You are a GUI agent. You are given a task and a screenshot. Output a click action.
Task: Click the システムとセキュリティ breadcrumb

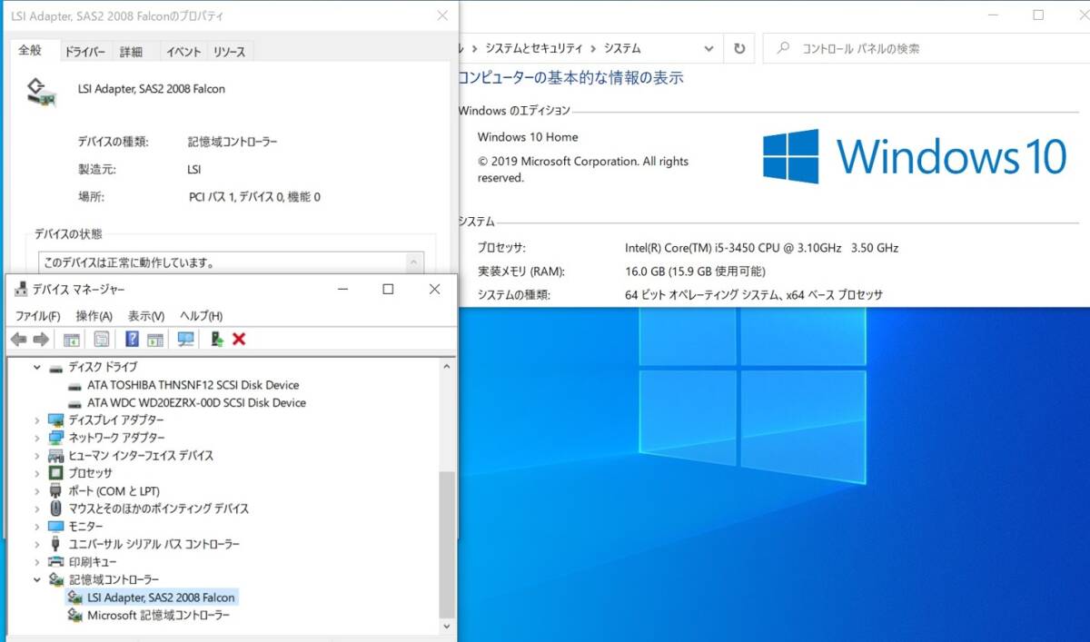[x=535, y=49]
